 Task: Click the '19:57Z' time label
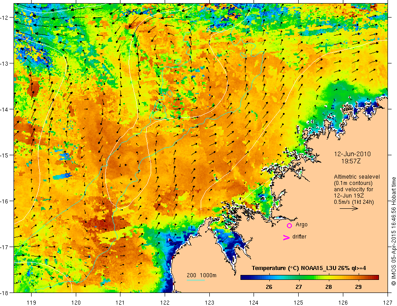click(x=351, y=161)
